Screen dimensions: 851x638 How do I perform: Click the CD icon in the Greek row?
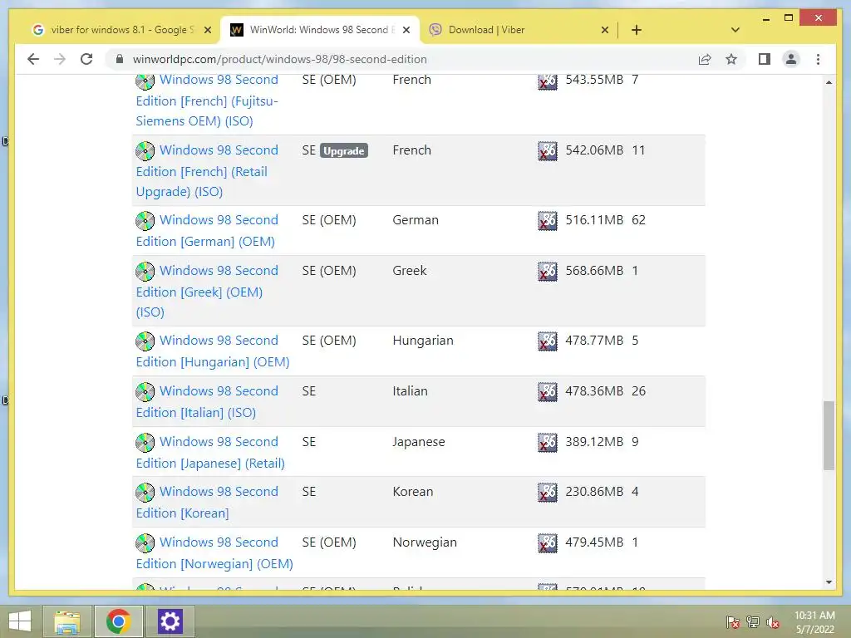click(145, 271)
